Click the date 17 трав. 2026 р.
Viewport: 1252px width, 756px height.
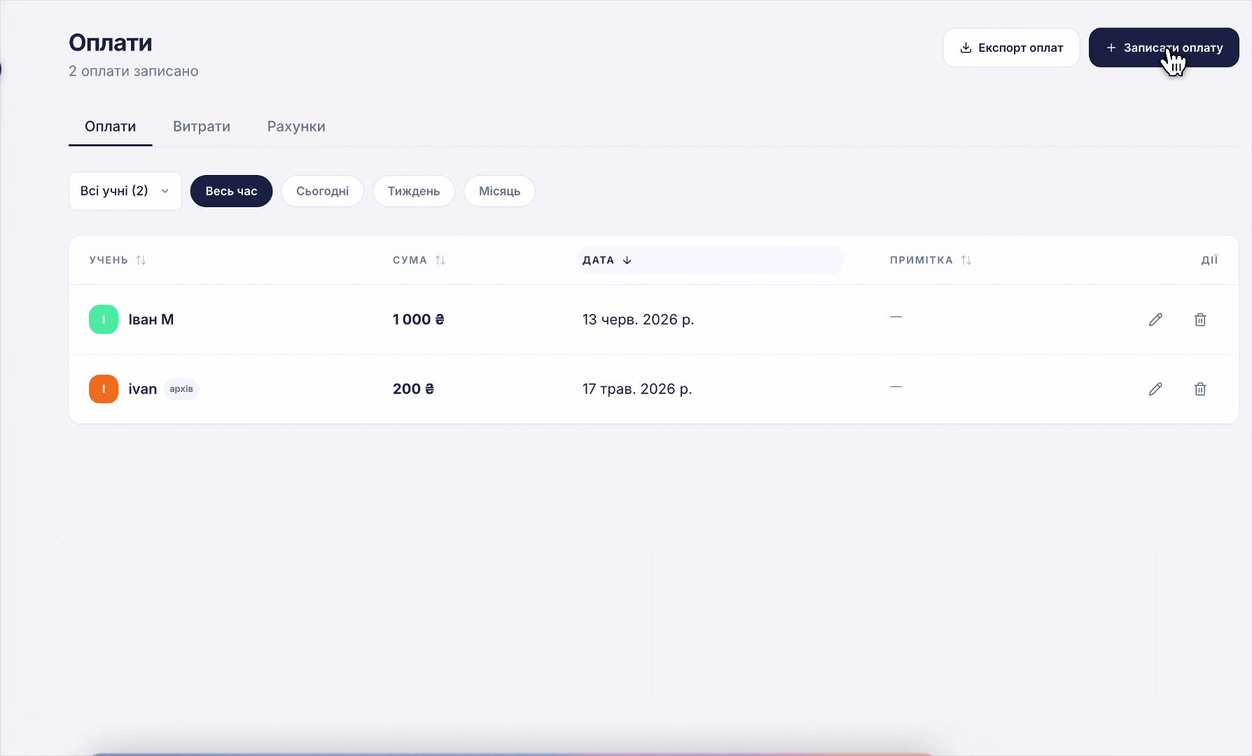[637, 388]
